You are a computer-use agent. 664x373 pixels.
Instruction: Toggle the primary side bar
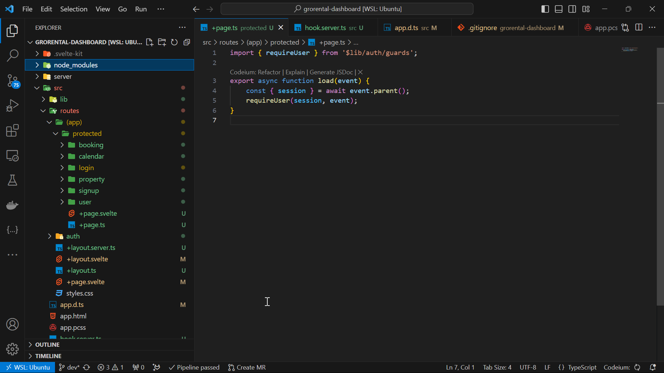tap(545, 9)
